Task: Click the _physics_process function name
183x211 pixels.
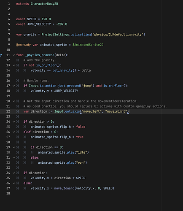Action: point(40,55)
